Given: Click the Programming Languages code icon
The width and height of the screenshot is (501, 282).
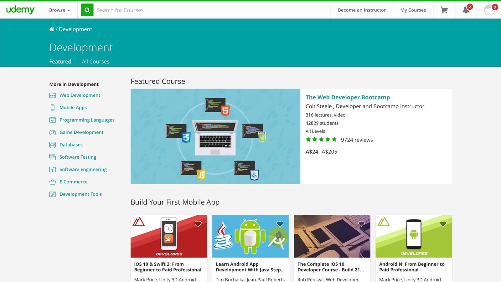Looking at the screenshot, I should 53,120.
